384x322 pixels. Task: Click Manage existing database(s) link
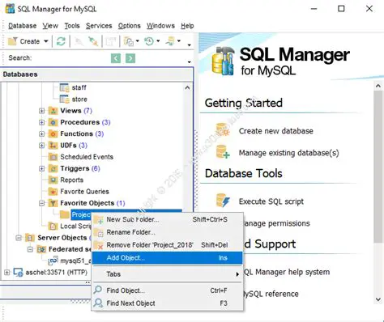coord(288,153)
